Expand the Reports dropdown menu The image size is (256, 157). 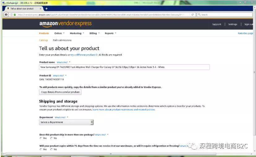click(111, 33)
